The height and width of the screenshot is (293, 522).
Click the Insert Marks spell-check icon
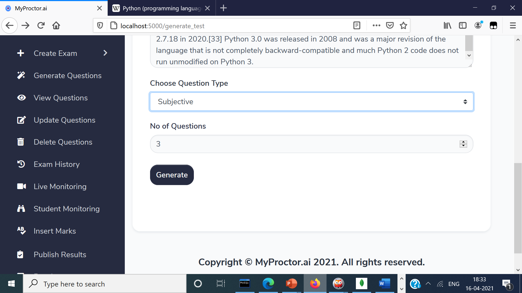(x=21, y=231)
